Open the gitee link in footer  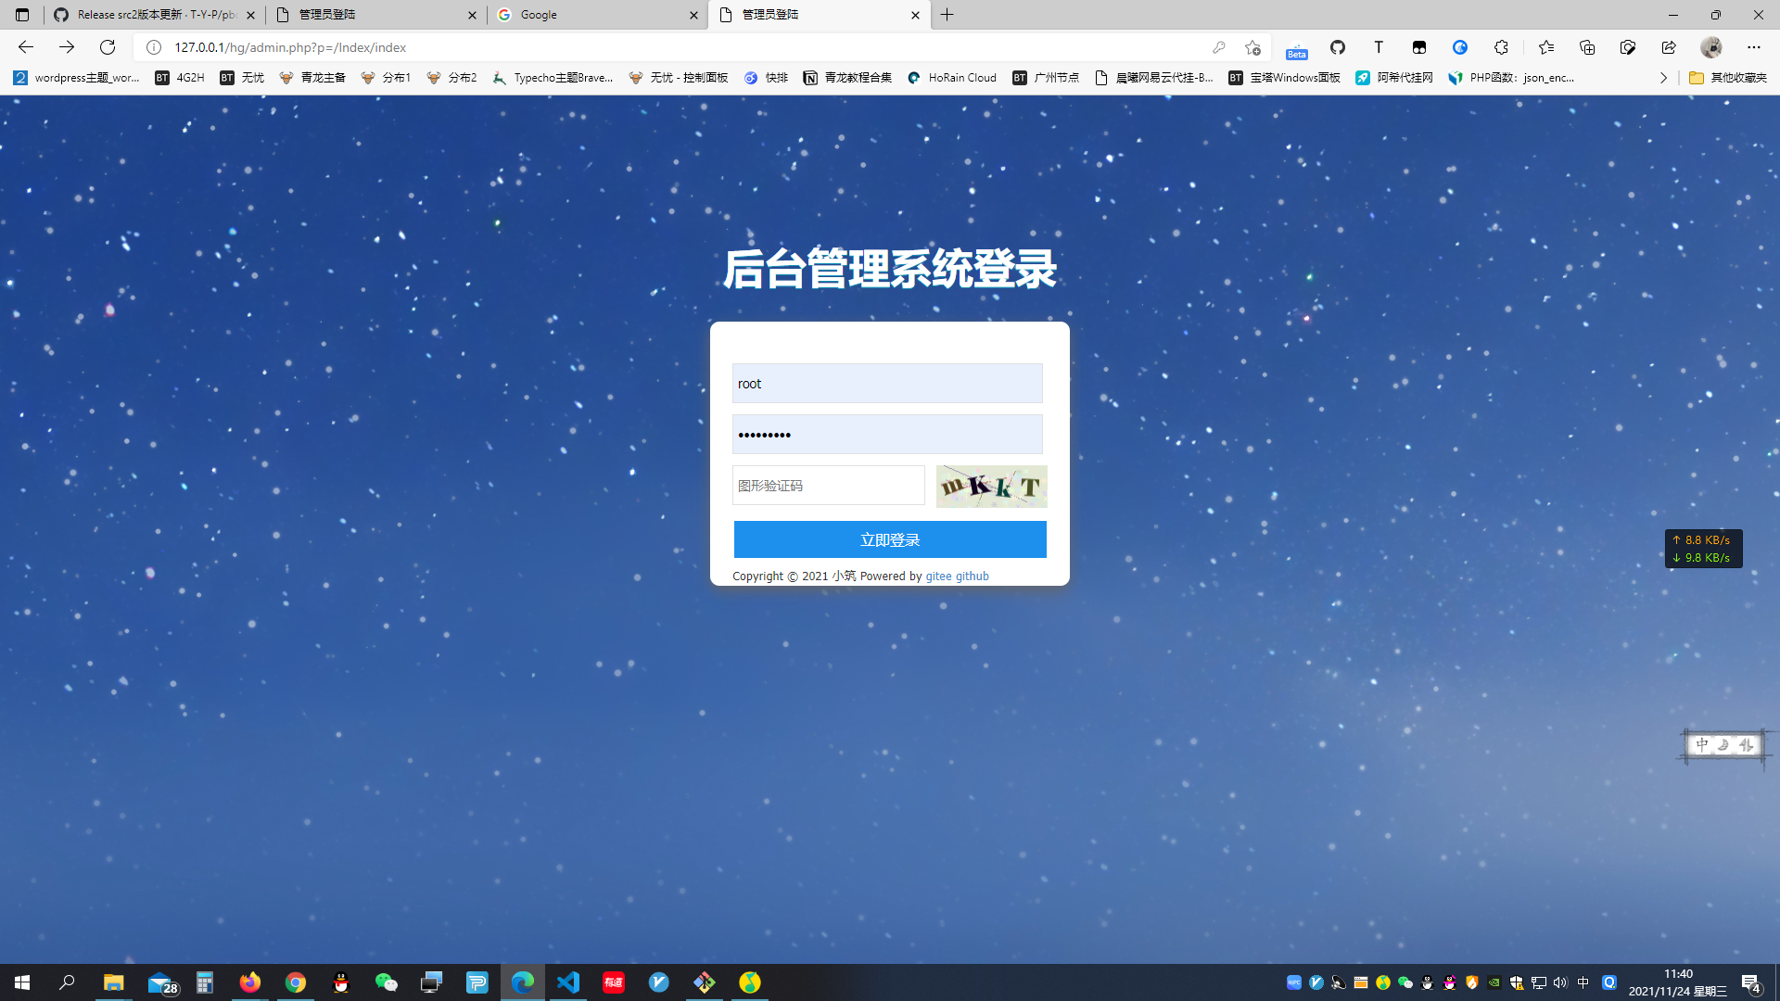pyautogui.click(x=938, y=576)
